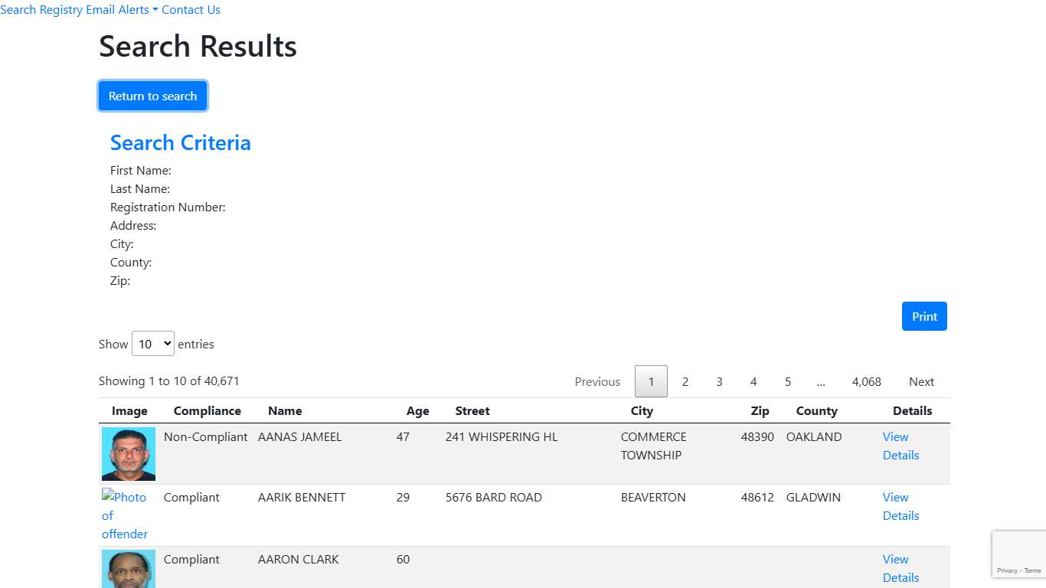Sort results by the Age column
The height and width of the screenshot is (588, 1046).
point(417,411)
